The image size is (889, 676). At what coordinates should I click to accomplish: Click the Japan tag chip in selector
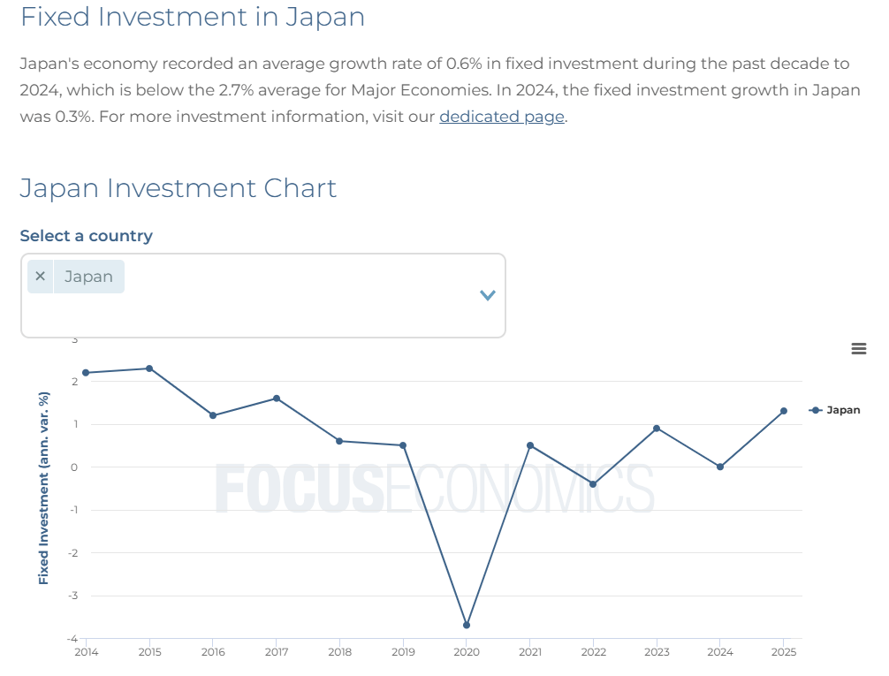coord(88,276)
